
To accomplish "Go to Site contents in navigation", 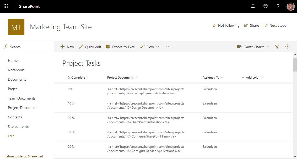I will (18, 127).
